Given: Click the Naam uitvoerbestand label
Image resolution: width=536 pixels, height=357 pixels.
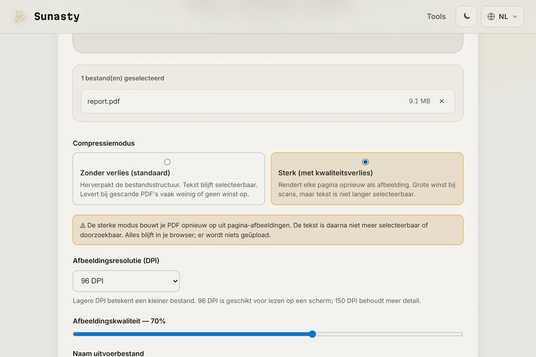Looking at the screenshot, I should [108, 353].
